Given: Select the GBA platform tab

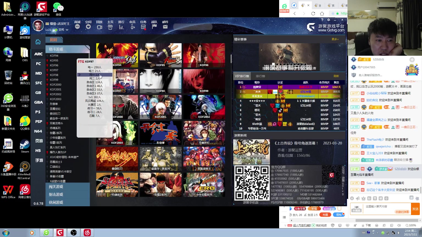Looking at the screenshot, I should click(38, 102).
